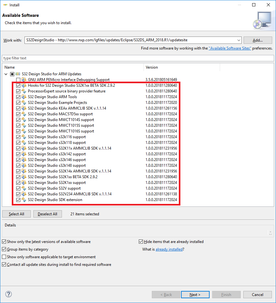Uncheck Hooks for S32 Design Studio S32K1xx BETA SDK

pyautogui.click(x=18, y=85)
